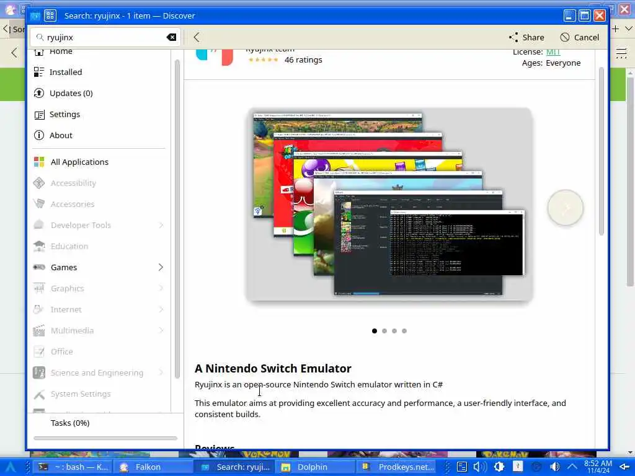Click the Accessibility category icon
635x476 pixels.
(39, 183)
